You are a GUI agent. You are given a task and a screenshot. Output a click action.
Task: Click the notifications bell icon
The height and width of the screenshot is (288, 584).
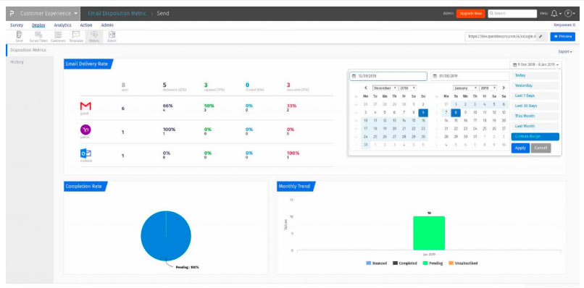click(x=554, y=14)
